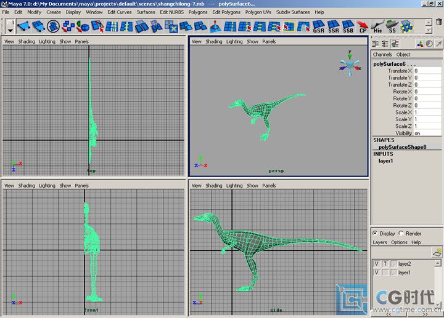Click the shelf trash can icon
This screenshot has height=318, width=444.
438,22
